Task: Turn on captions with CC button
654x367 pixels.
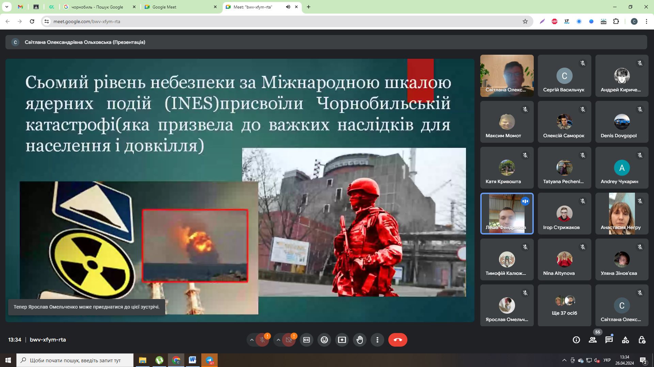Action: (307, 340)
